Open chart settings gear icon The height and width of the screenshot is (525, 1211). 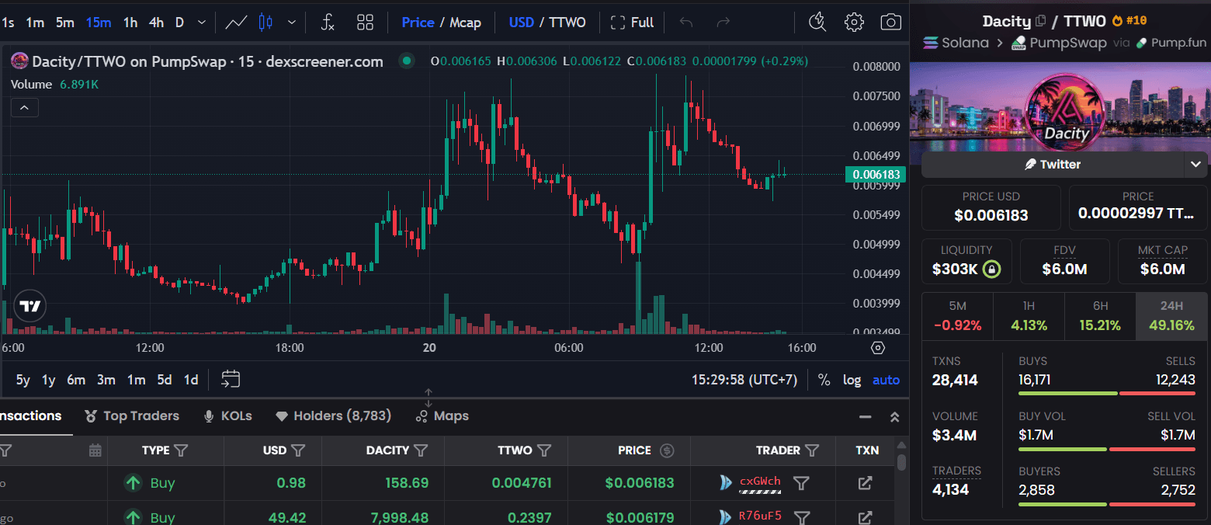click(x=854, y=22)
